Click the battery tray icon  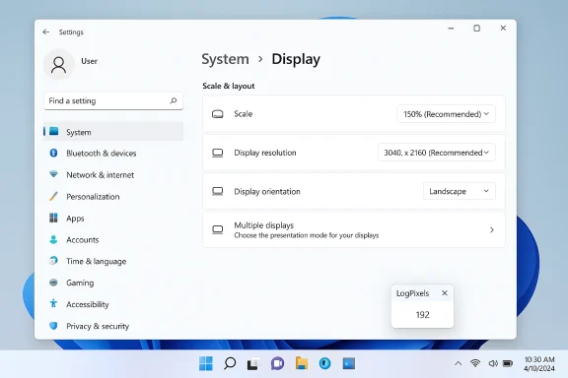click(x=508, y=363)
